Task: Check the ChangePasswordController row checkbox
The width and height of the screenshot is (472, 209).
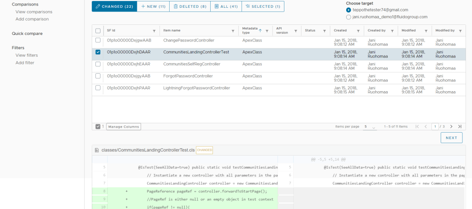Action: point(98,40)
